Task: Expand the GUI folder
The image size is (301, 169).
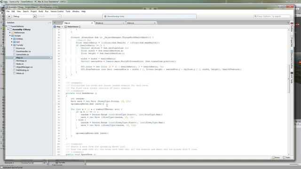Action: pyautogui.click(x=12, y=42)
